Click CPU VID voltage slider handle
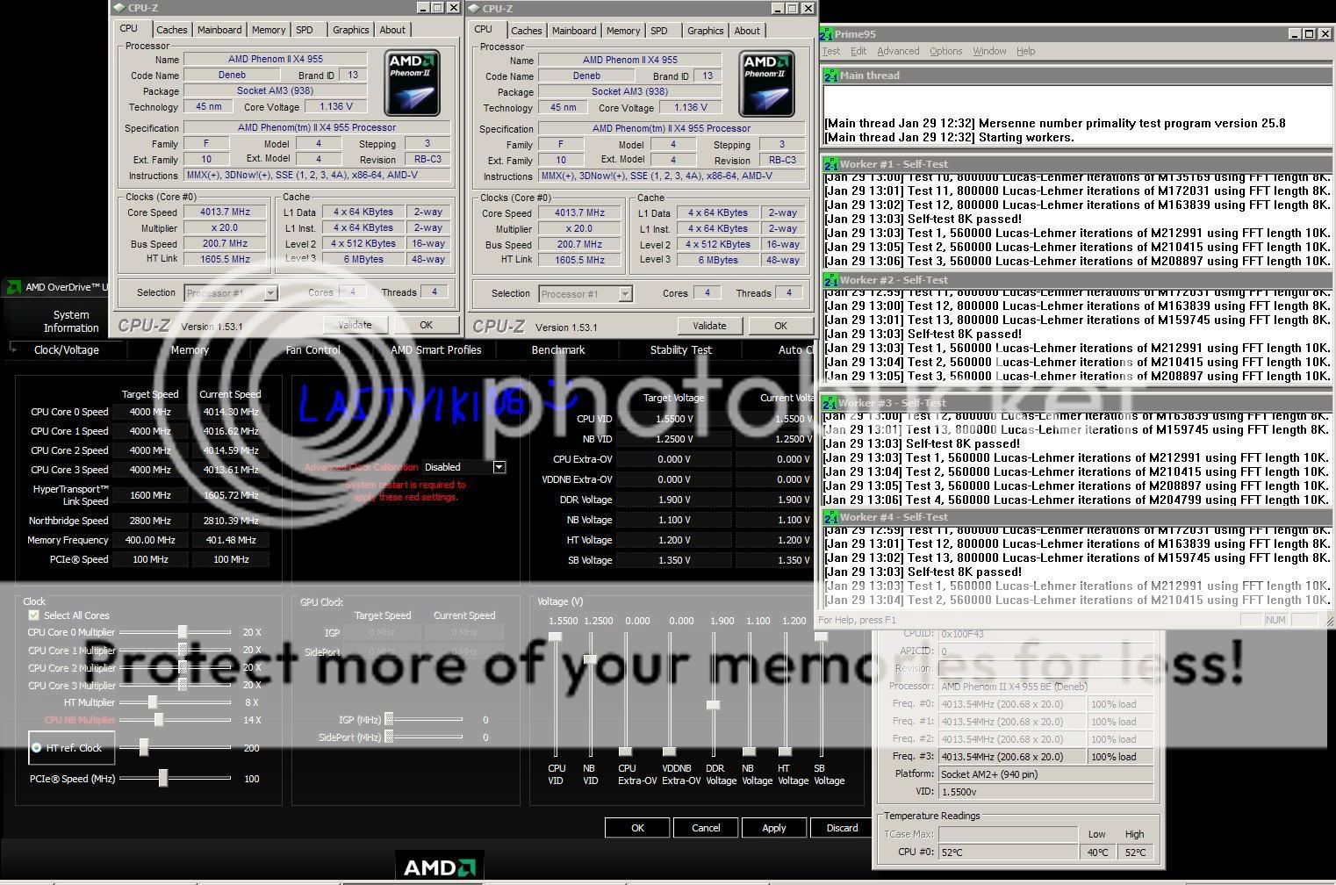The height and width of the screenshot is (885, 1336). click(x=555, y=637)
